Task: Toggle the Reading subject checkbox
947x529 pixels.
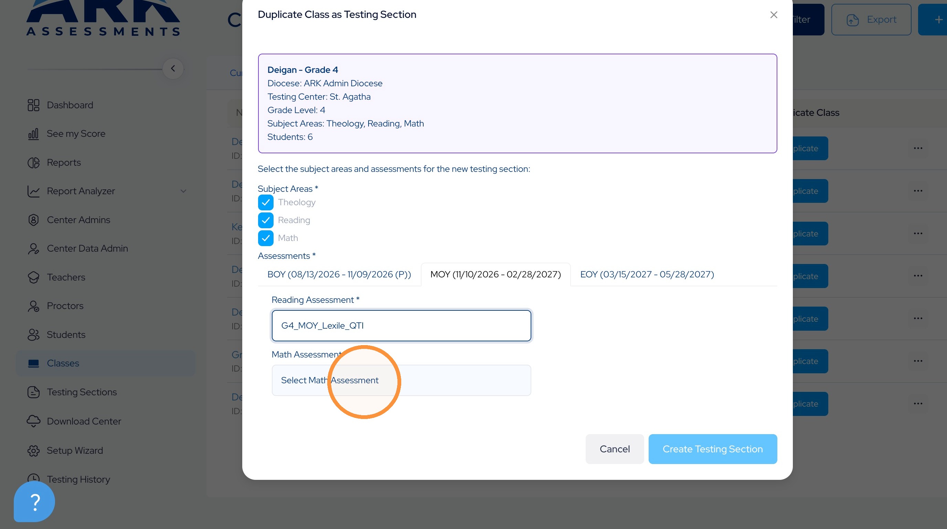Action: (266, 220)
